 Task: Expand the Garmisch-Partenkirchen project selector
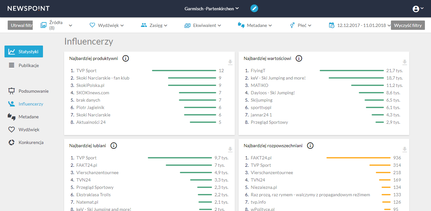pyautogui.click(x=212, y=9)
